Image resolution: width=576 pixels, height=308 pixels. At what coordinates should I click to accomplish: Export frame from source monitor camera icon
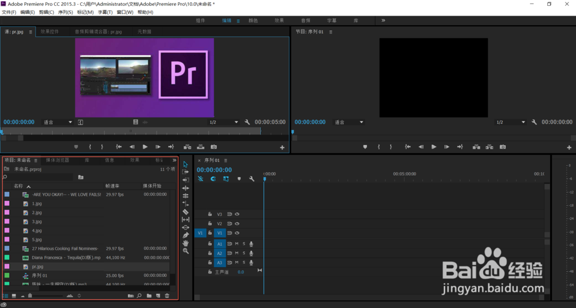pyautogui.click(x=214, y=147)
